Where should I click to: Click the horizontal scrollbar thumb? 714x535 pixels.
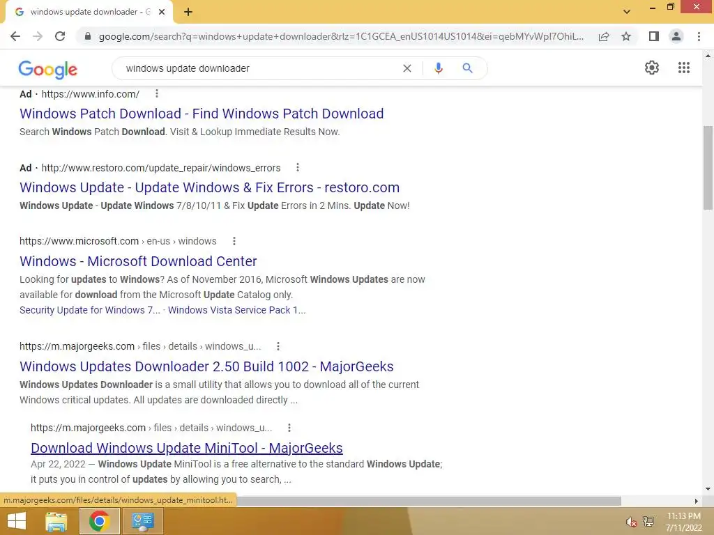[428, 501]
